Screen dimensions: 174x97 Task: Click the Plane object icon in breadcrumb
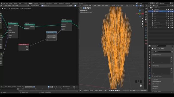(x=2, y=9)
